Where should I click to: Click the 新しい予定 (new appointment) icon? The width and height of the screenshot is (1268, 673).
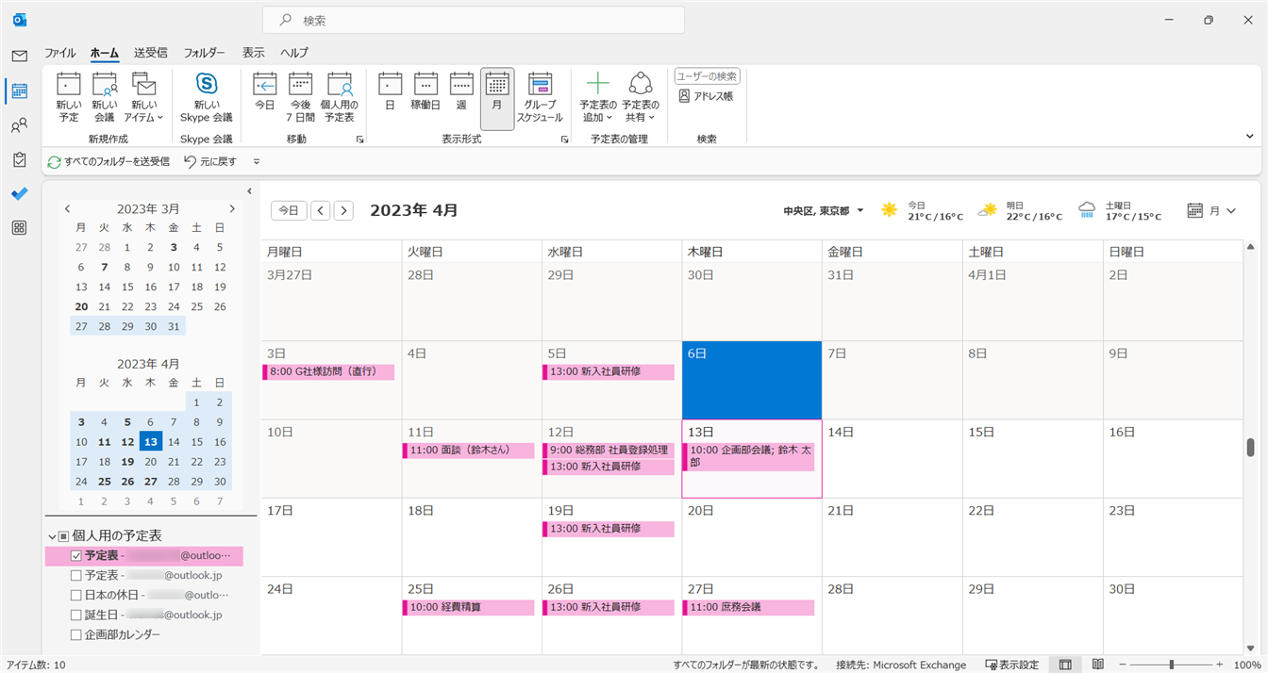coord(68,87)
